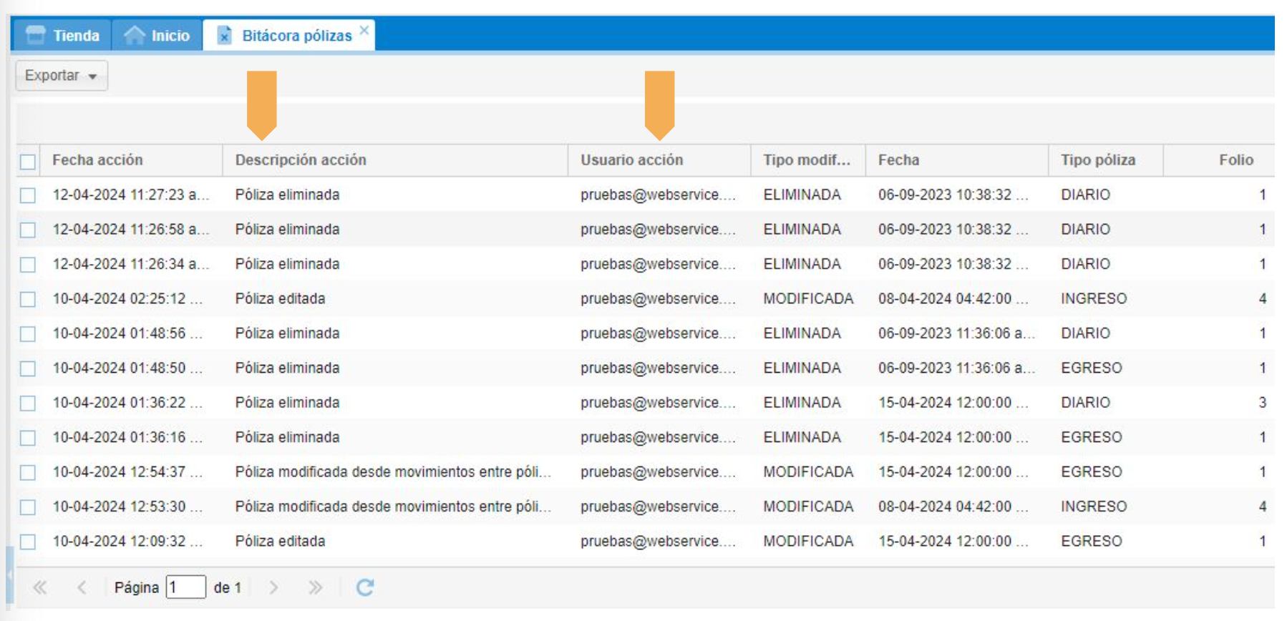Switch to the Inicio tab
This screenshot has height=621, width=1287.
pyautogui.click(x=170, y=35)
